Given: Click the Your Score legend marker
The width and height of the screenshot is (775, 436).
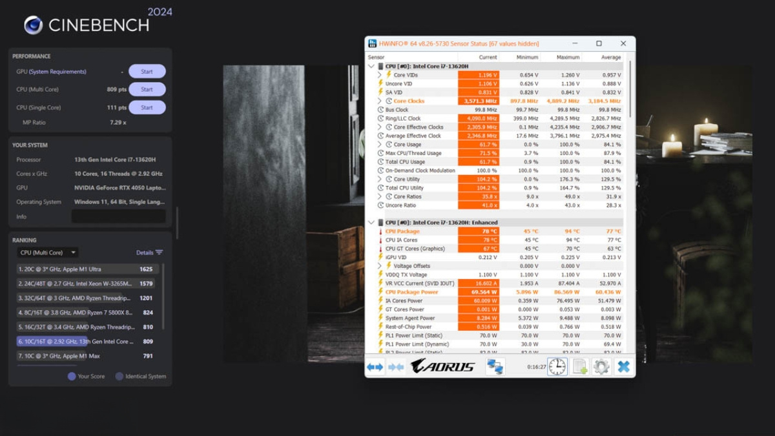Looking at the screenshot, I should [x=72, y=377].
